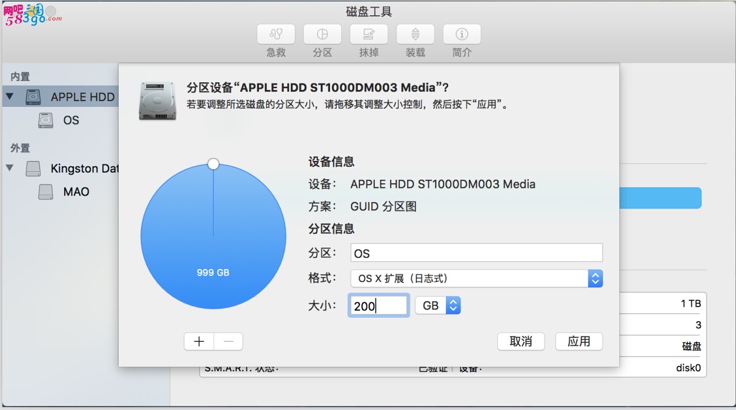Viewport: 736px width, 410px height.
Task: Click the hard drive icon in partition dialog
Action: click(157, 101)
